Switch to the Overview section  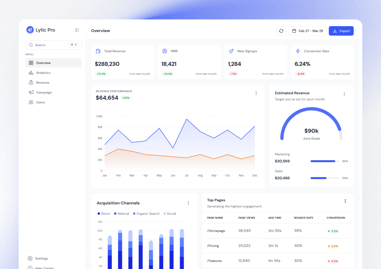point(43,63)
